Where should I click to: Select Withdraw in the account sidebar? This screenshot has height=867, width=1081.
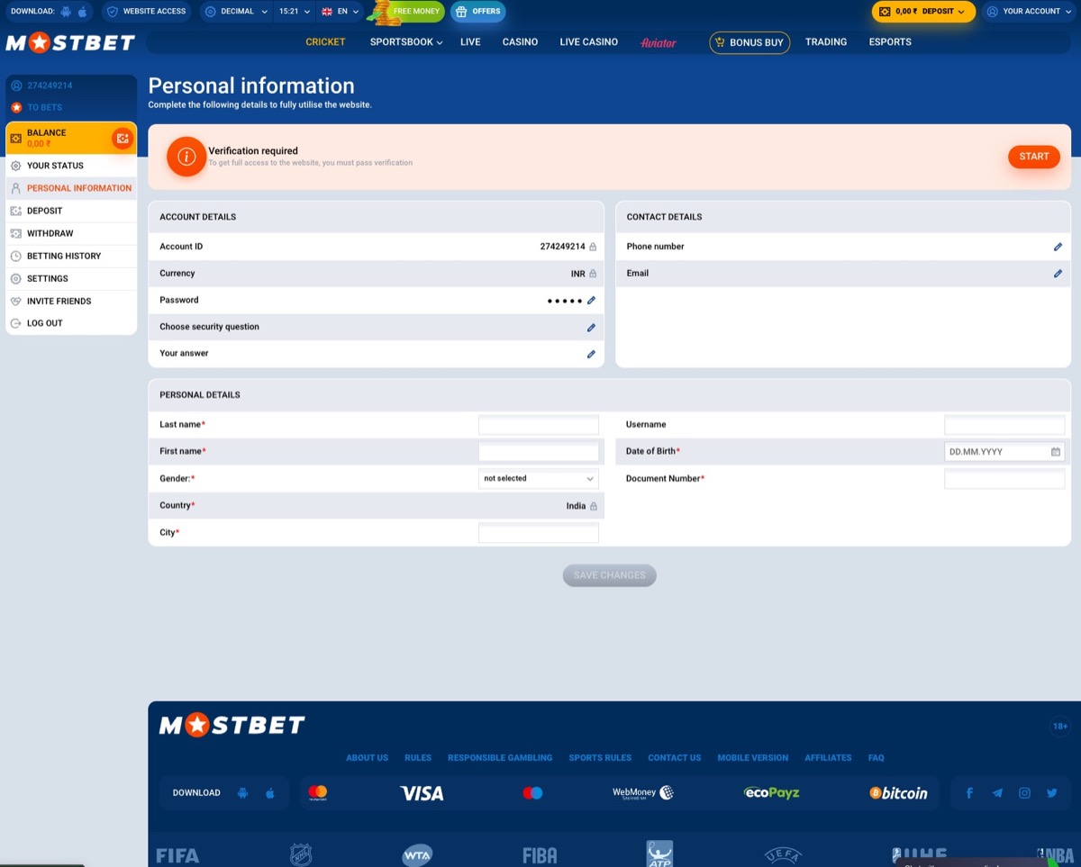(x=50, y=233)
